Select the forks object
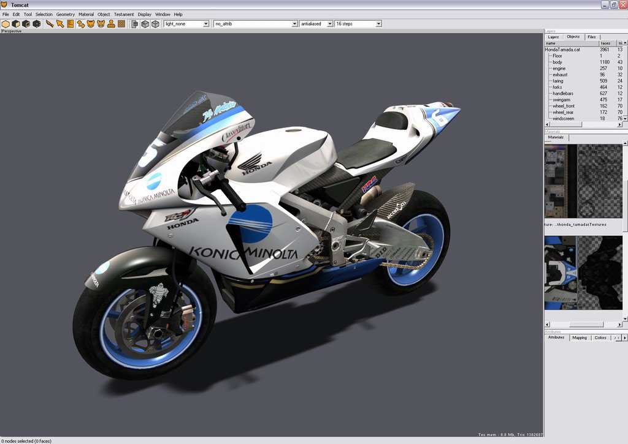The width and height of the screenshot is (628, 444). click(557, 87)
